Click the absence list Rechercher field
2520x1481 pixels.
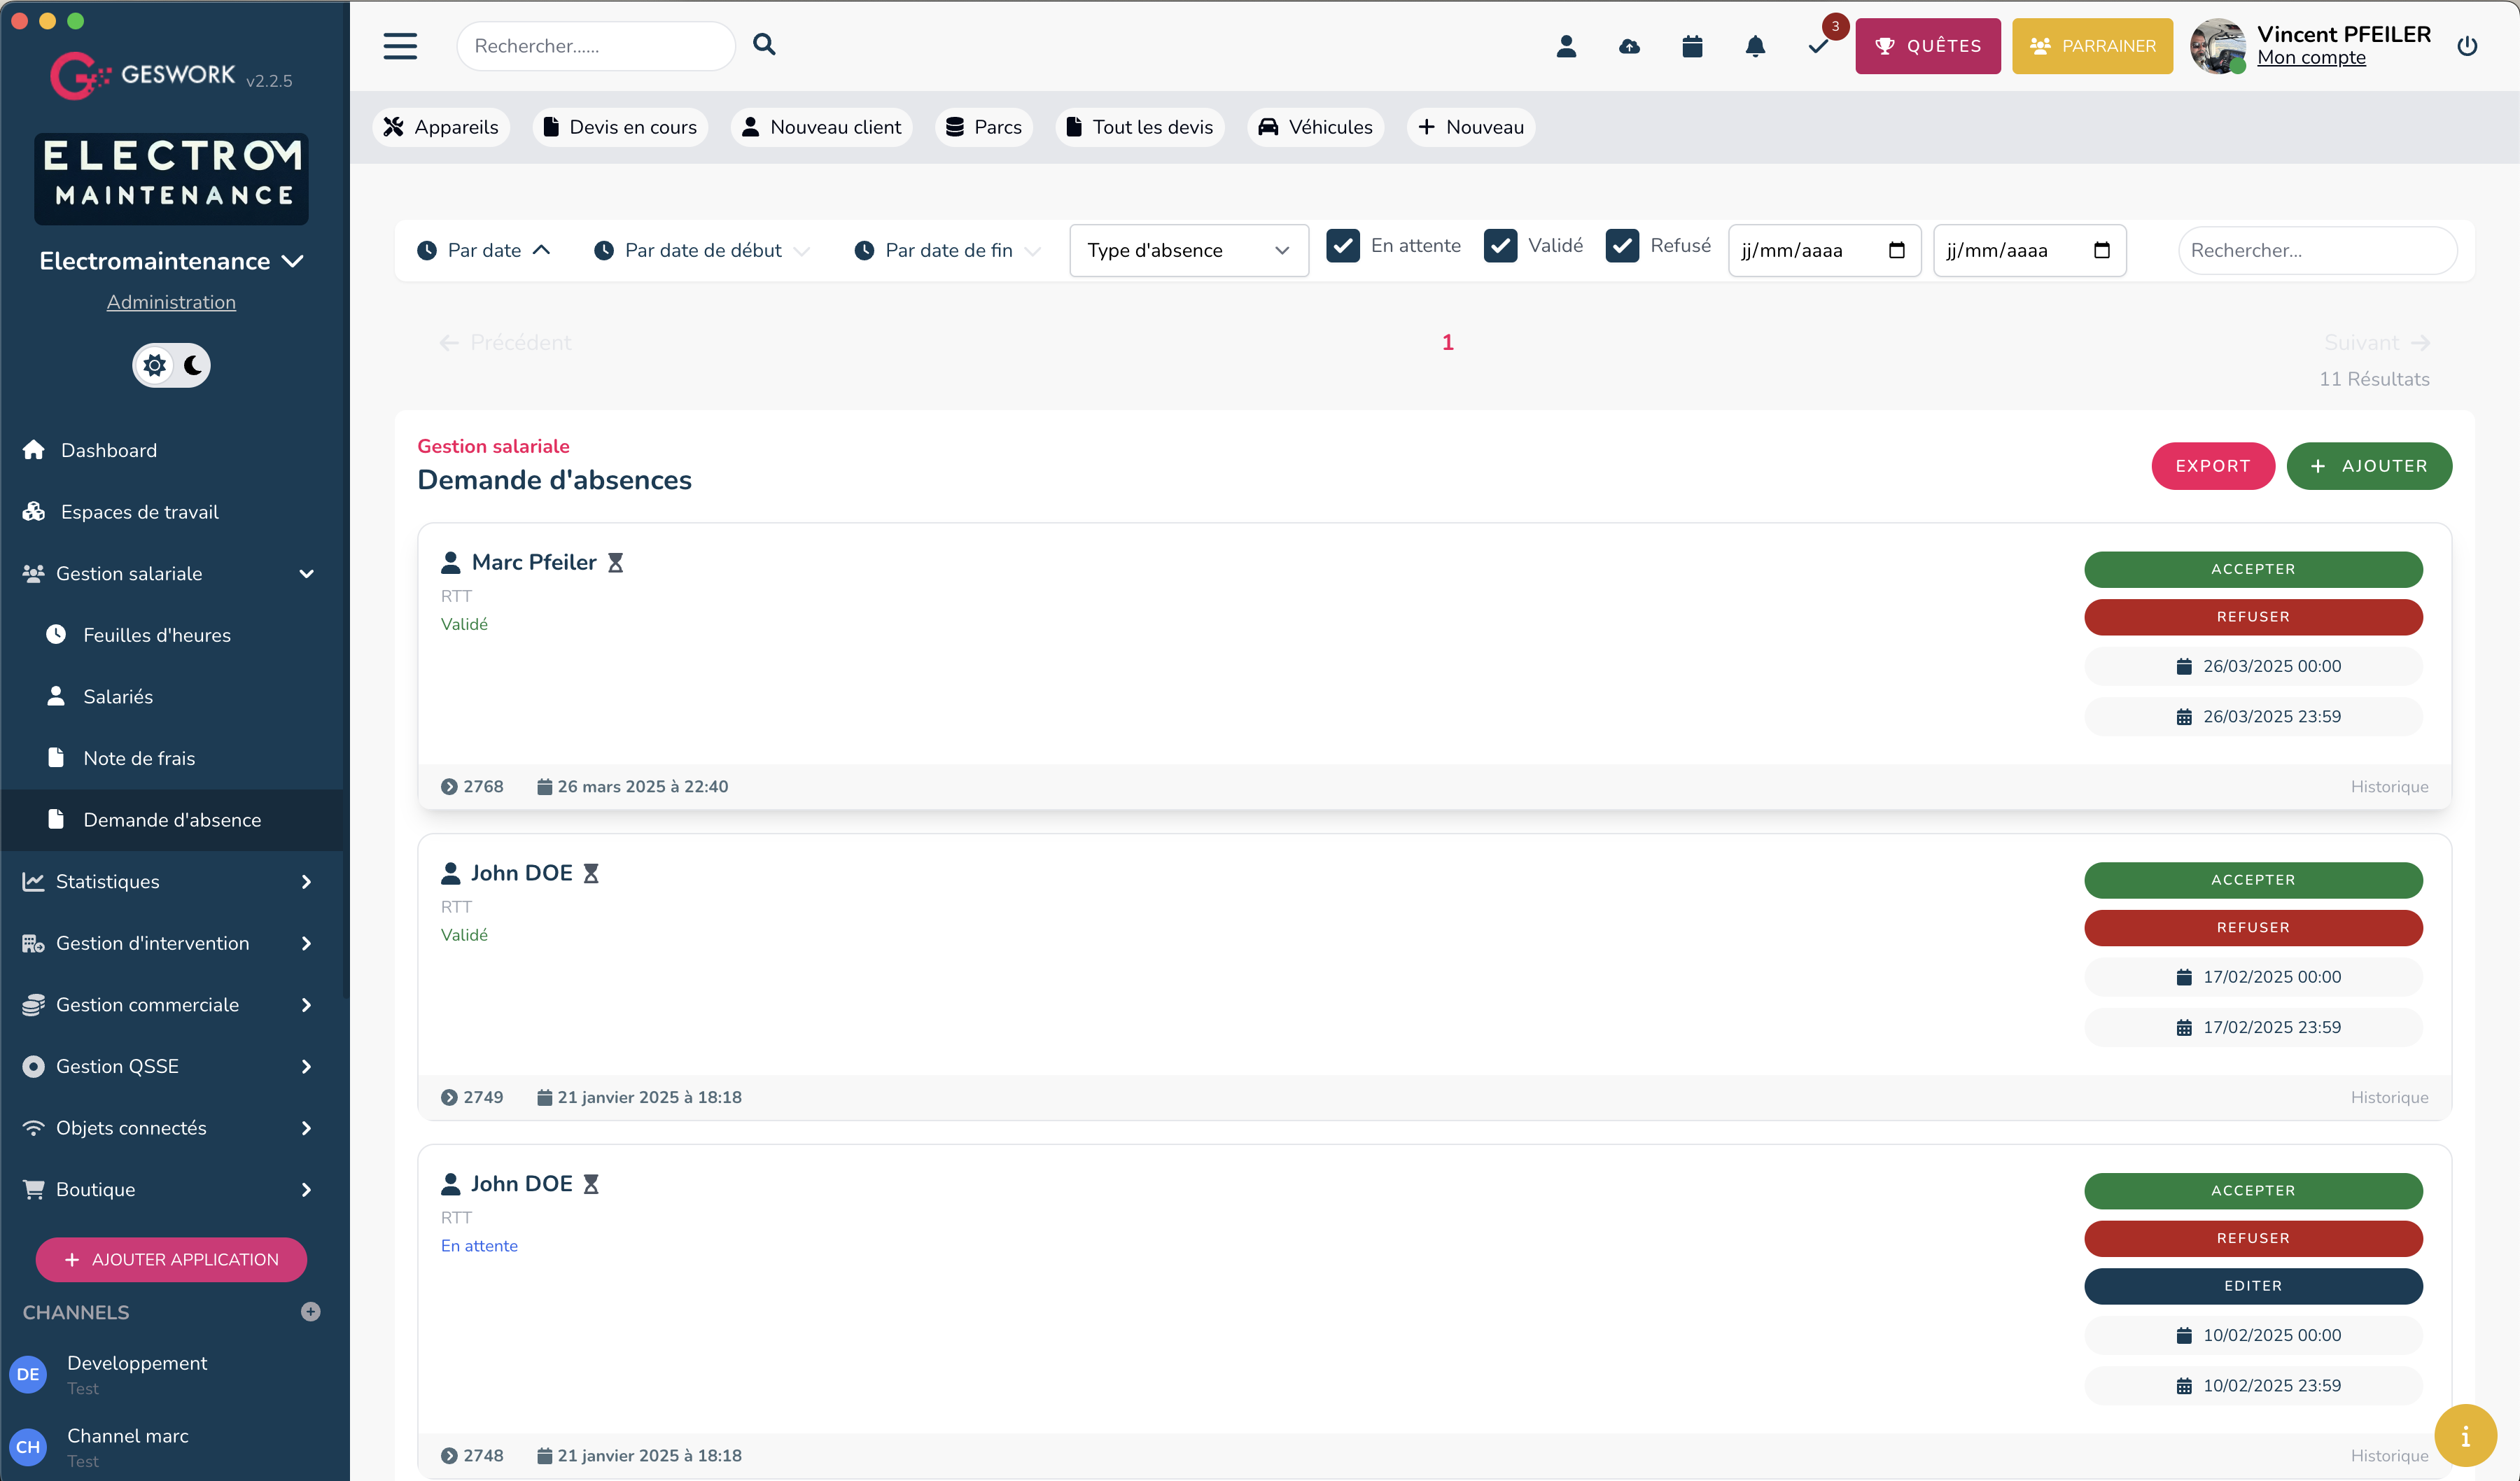pos(2316,250)
